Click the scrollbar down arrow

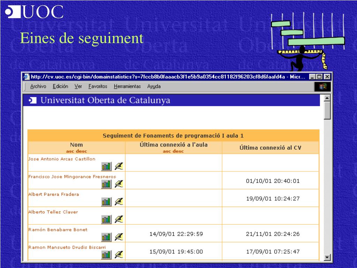(327, 257)
